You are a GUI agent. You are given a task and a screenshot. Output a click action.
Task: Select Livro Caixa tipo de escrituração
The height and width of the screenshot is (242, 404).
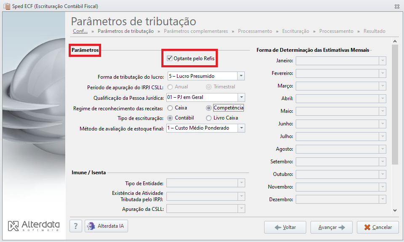click(x=209, y=118)
